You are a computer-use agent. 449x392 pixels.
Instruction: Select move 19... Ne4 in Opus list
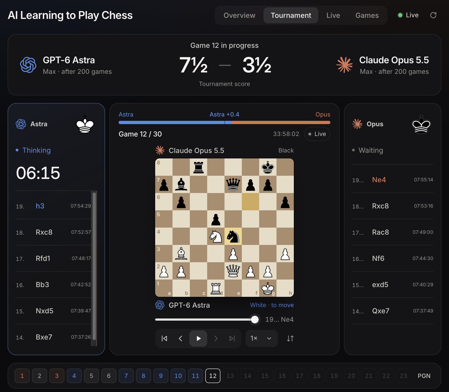click(393, 180)
